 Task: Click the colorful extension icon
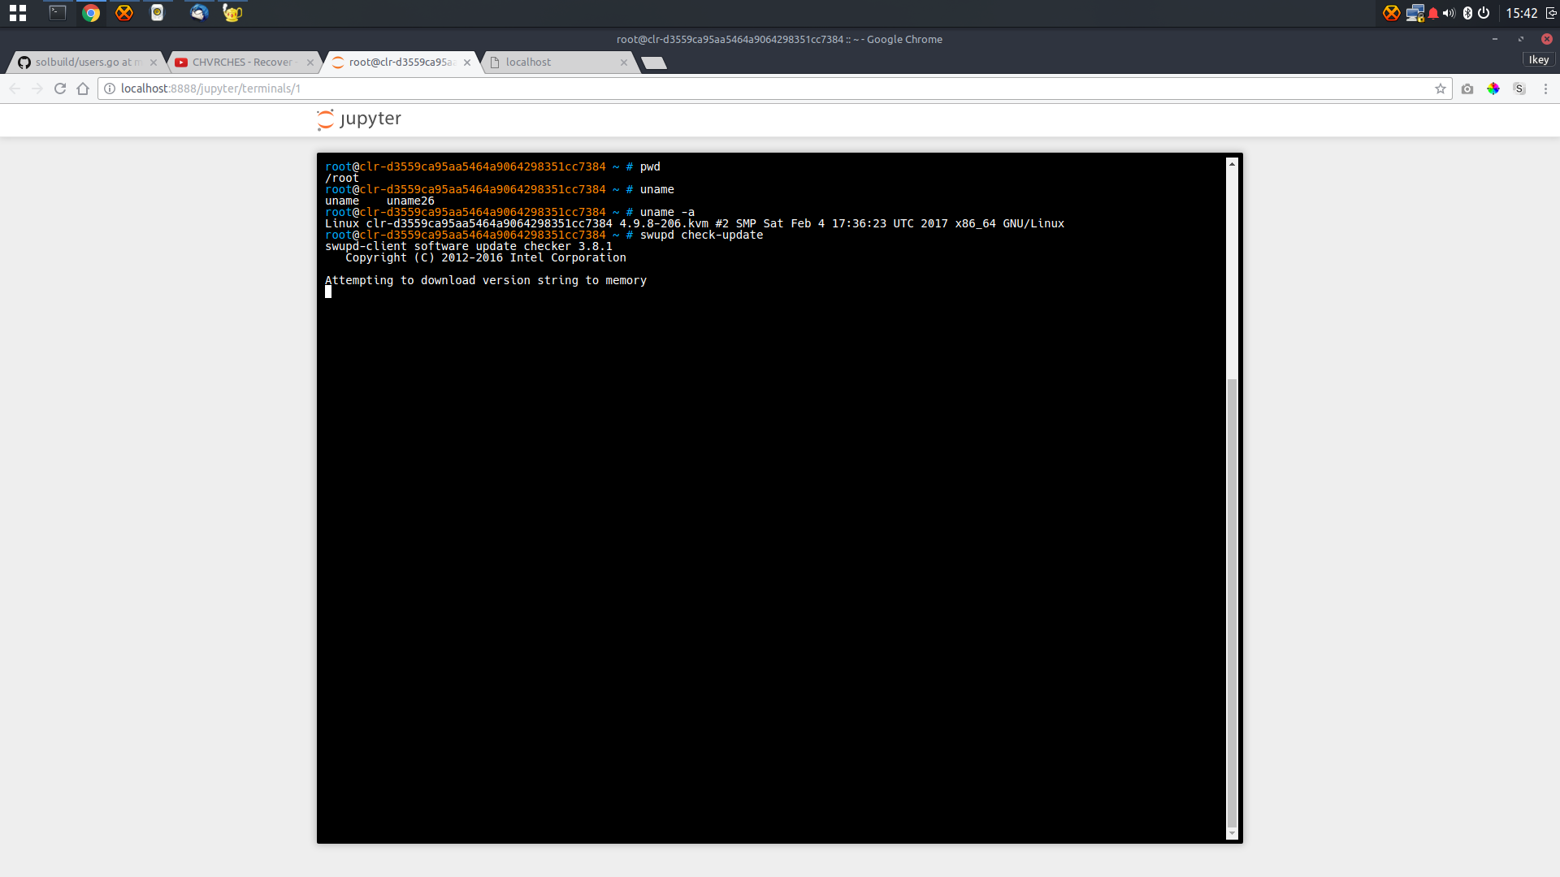pos(1493,89)
